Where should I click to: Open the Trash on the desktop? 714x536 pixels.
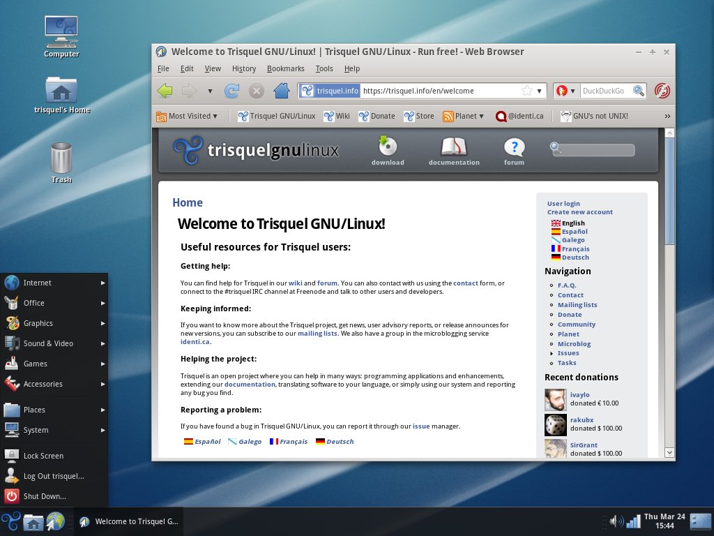click(61, 159)
